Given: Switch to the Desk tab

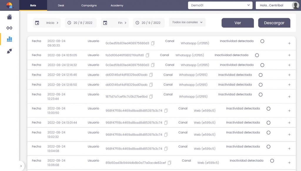Looking at the screenshot, I should click(x=61, y=6).
